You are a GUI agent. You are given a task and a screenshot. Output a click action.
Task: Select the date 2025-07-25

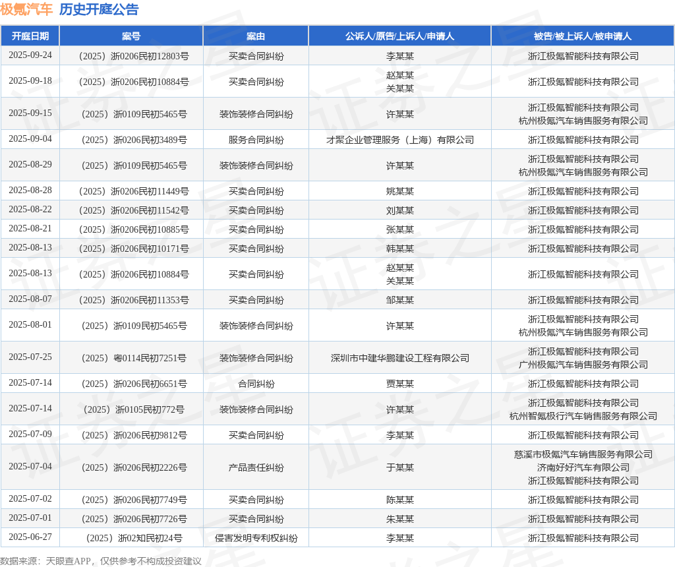point(30,357)
